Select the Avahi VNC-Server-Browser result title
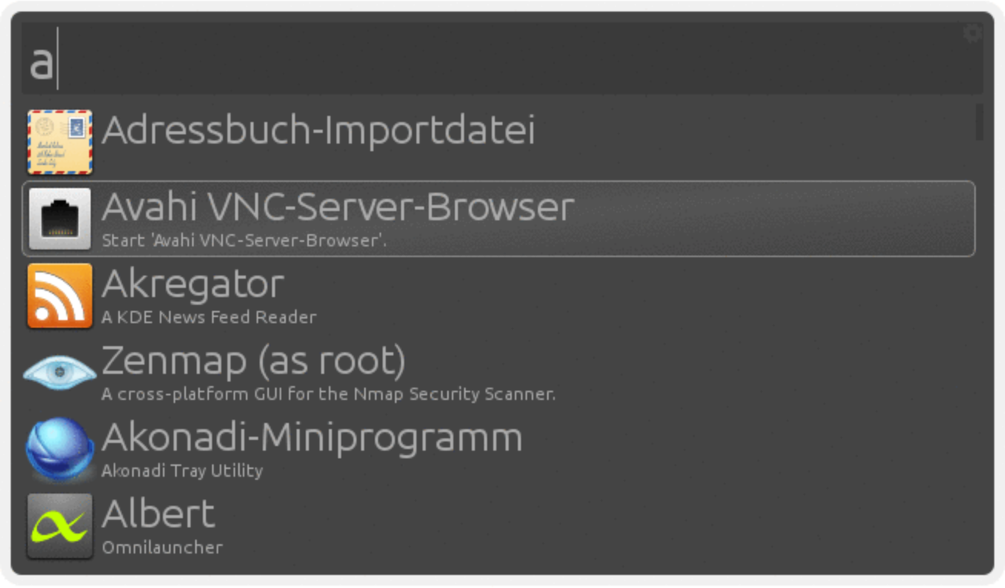This screenshot has height=588, width=1005. pos(338,207)
